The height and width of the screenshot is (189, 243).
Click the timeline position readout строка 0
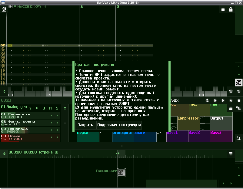33,152
